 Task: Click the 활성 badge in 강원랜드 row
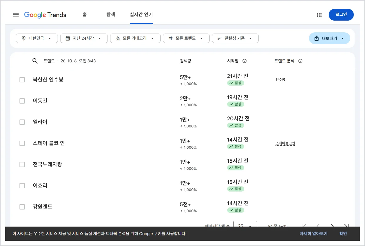(236, 210)
